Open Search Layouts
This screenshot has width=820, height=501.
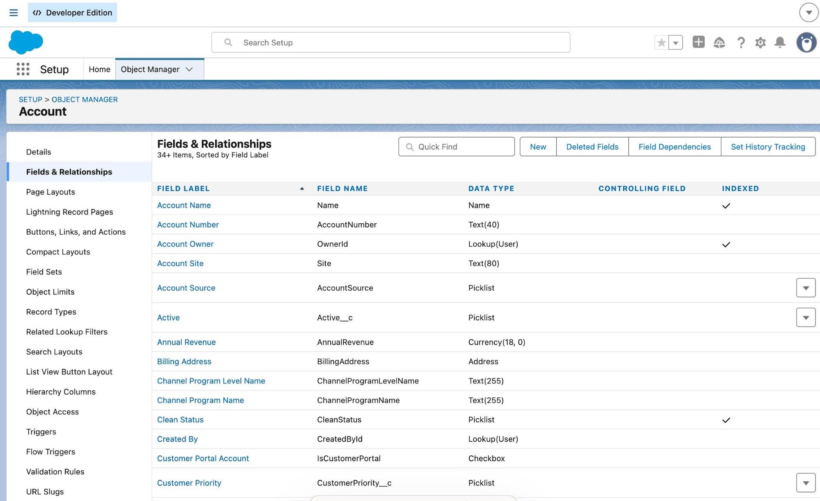click(x=54, y=352)
